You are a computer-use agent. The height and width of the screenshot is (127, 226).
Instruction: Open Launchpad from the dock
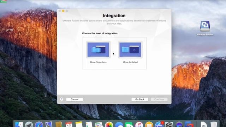click(x=29, y=125)
